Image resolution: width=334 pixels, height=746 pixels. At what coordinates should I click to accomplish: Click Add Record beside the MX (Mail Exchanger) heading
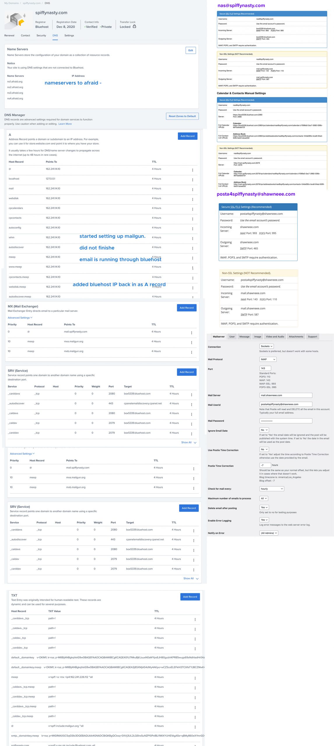coord(187,308)
